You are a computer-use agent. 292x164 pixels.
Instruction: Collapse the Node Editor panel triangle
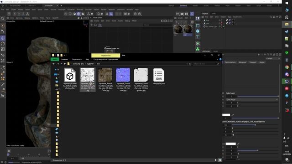click(91, 18)
